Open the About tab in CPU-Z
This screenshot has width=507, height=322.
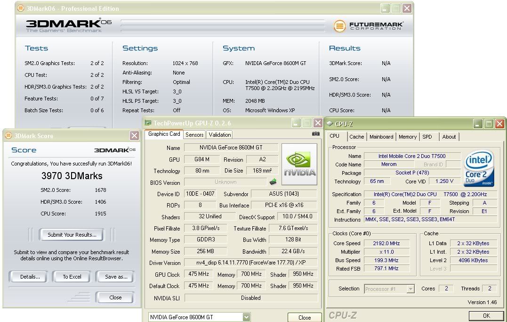pyautogui.click(x=449, y=137)
